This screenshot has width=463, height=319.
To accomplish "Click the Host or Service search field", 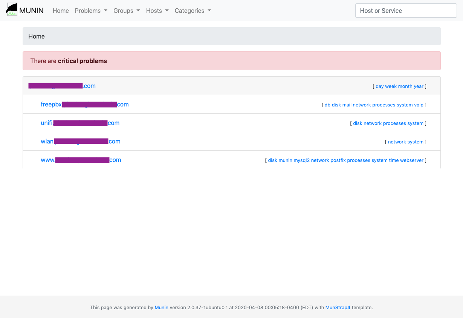I will coord(406,11).
